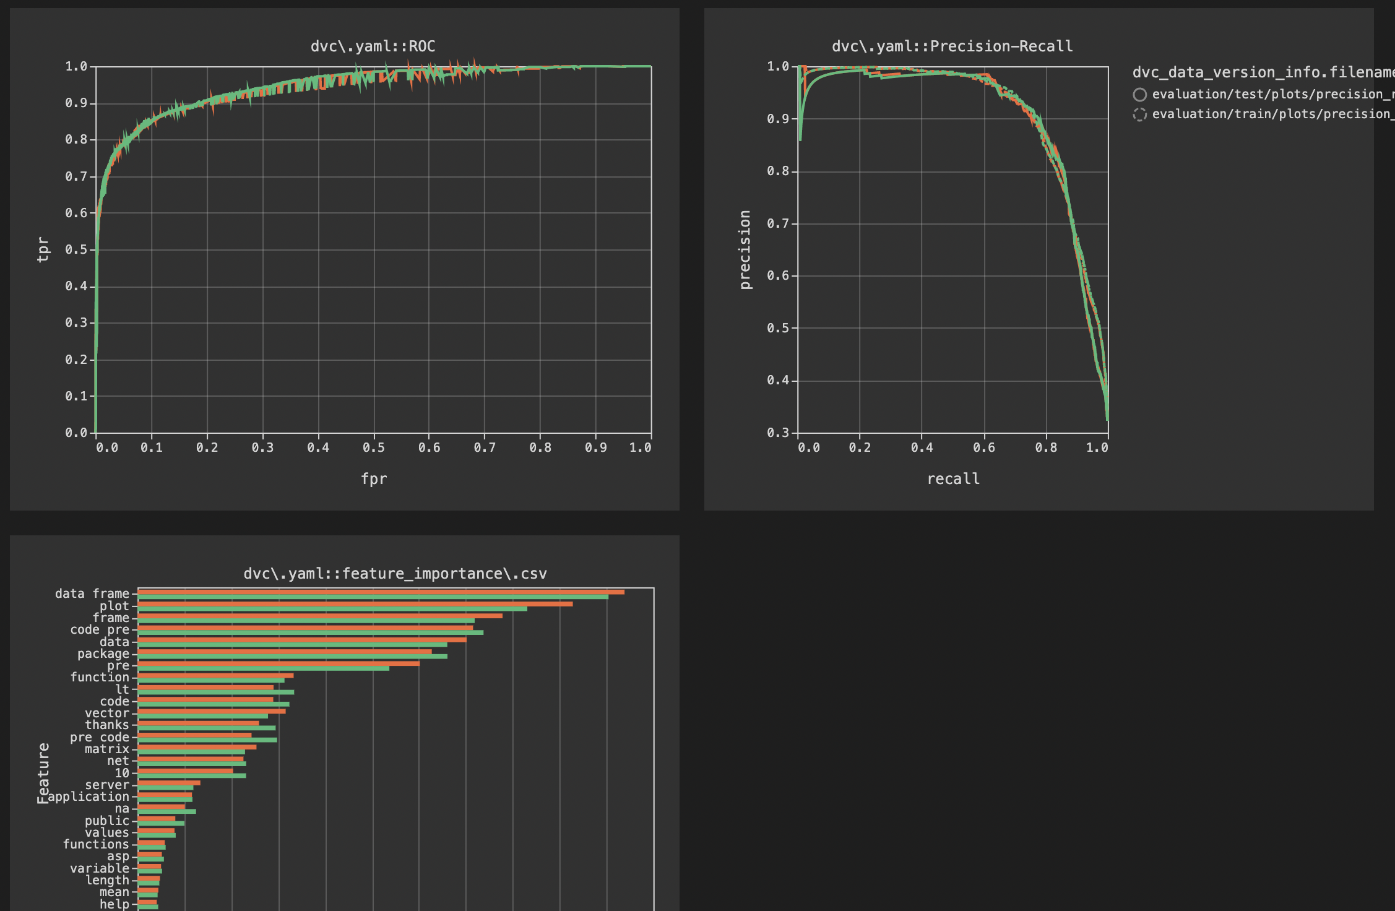Click the 'precision' y-axis title
The width and height of the screenshot is (1395, 911).
click(x=745, y=249)
